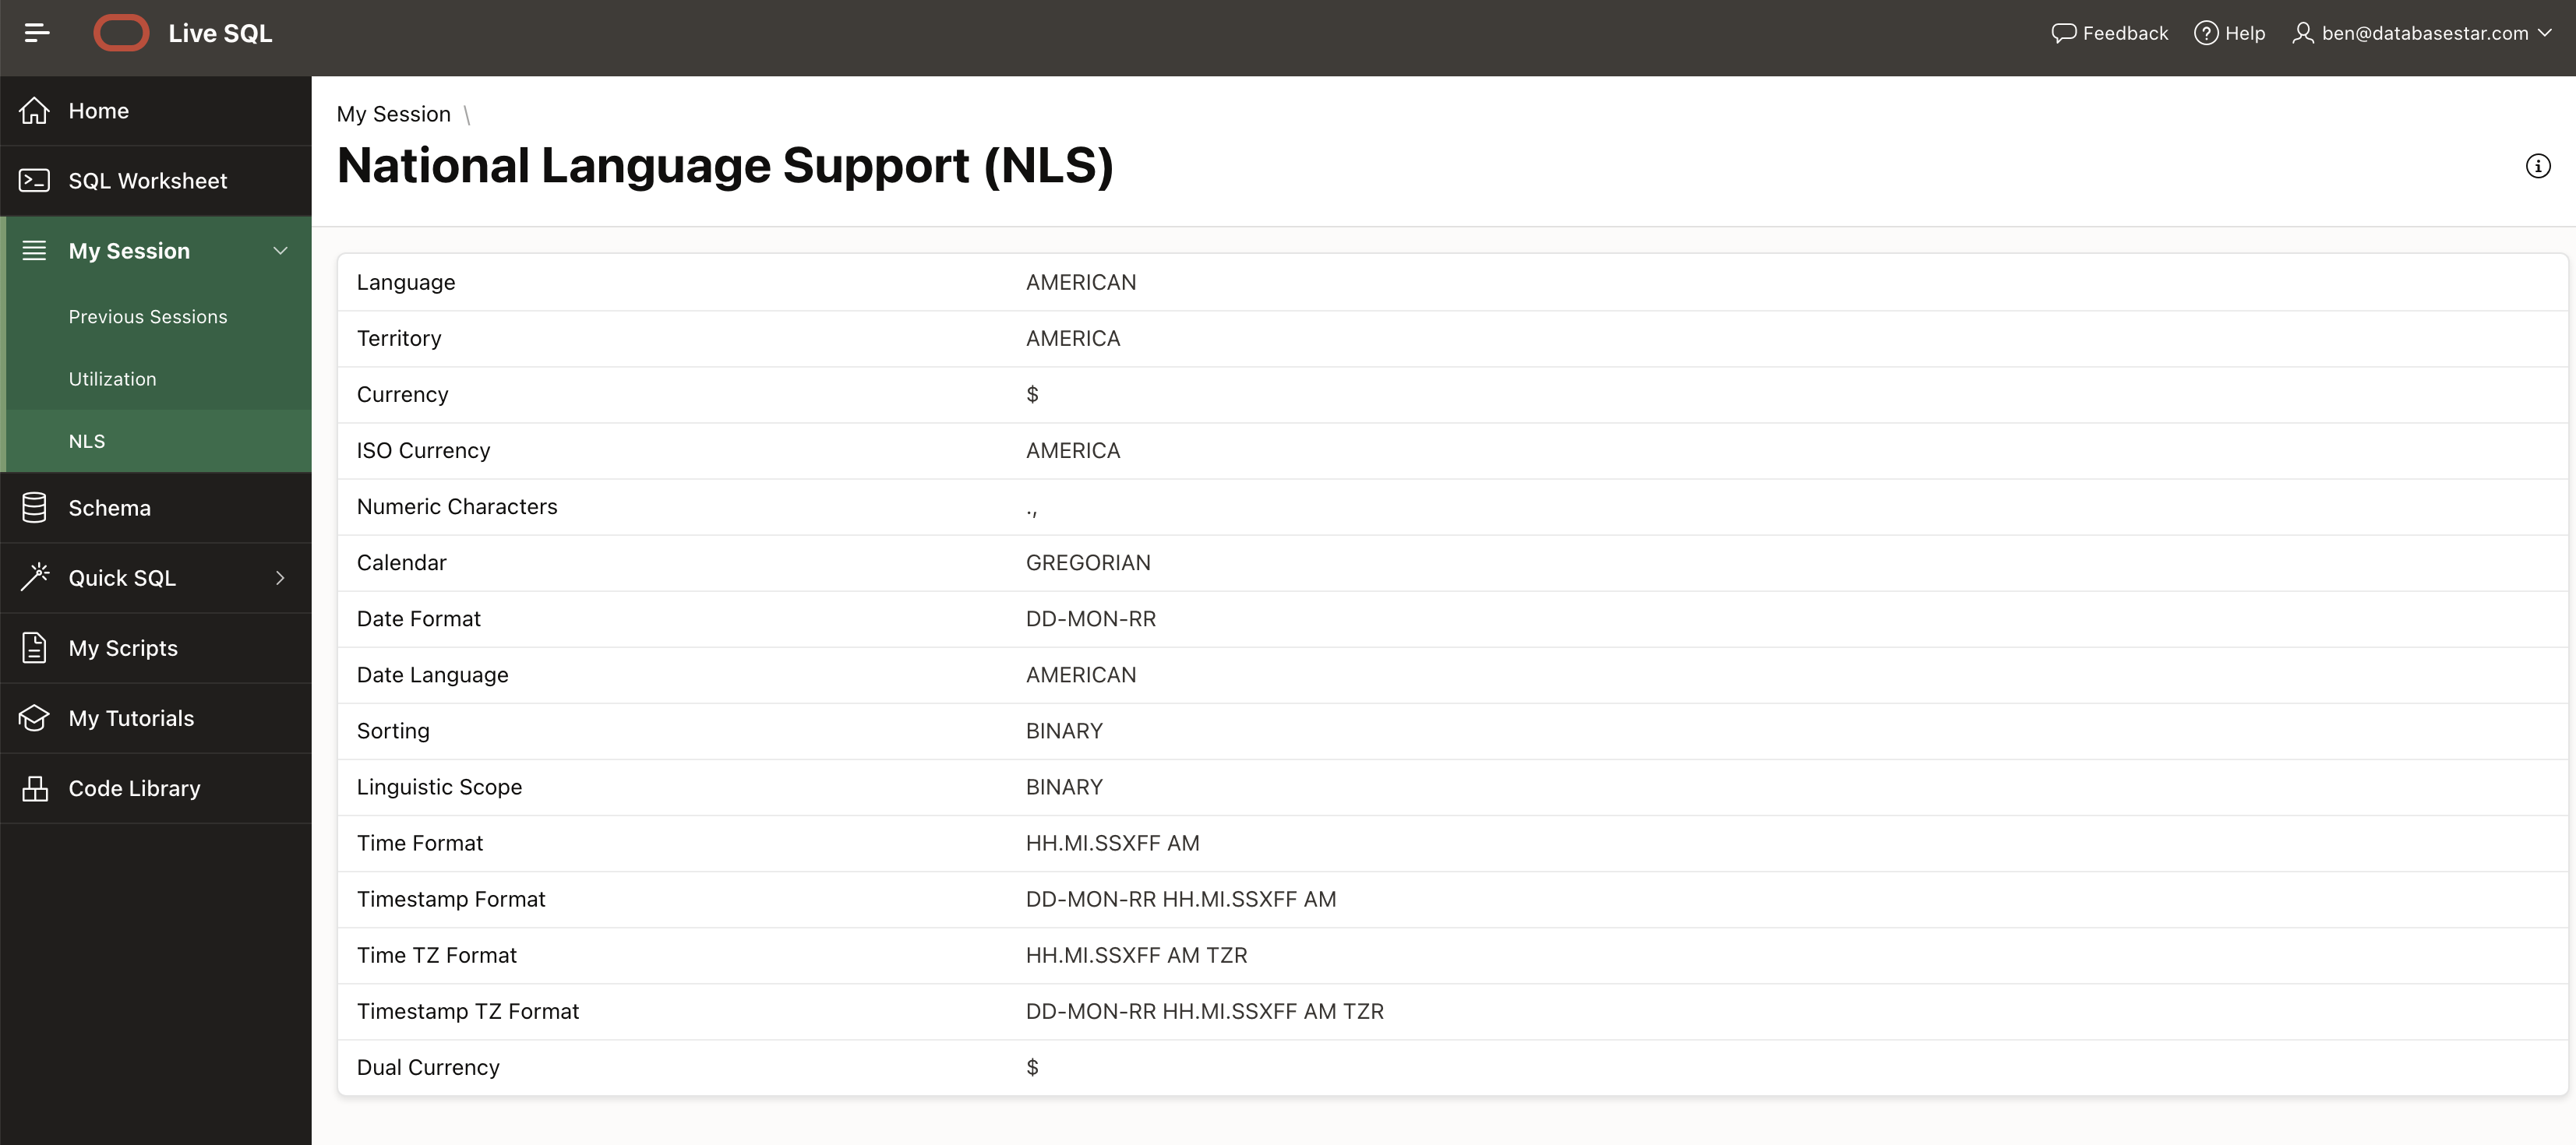Click the Home house icon

pyautogui.click(x=34, y=111)
